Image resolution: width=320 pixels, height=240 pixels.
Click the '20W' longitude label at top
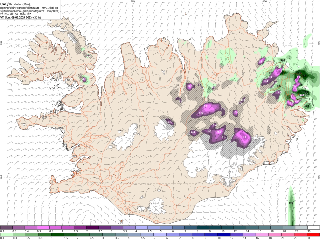[x=133, y=1]
